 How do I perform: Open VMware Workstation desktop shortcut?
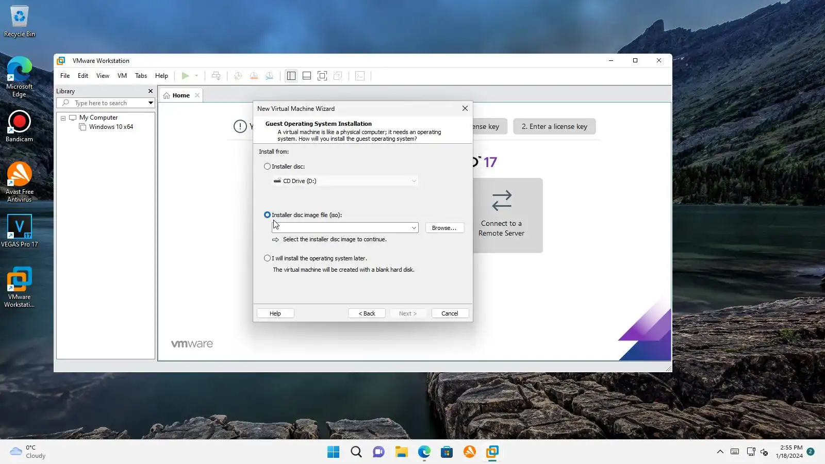[x=20, y=287]
